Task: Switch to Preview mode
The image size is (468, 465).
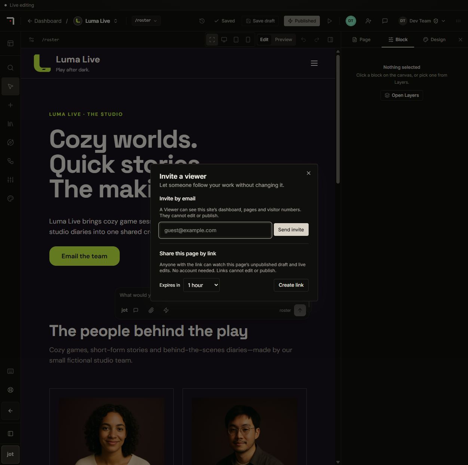Action: [x=284, y=40]
